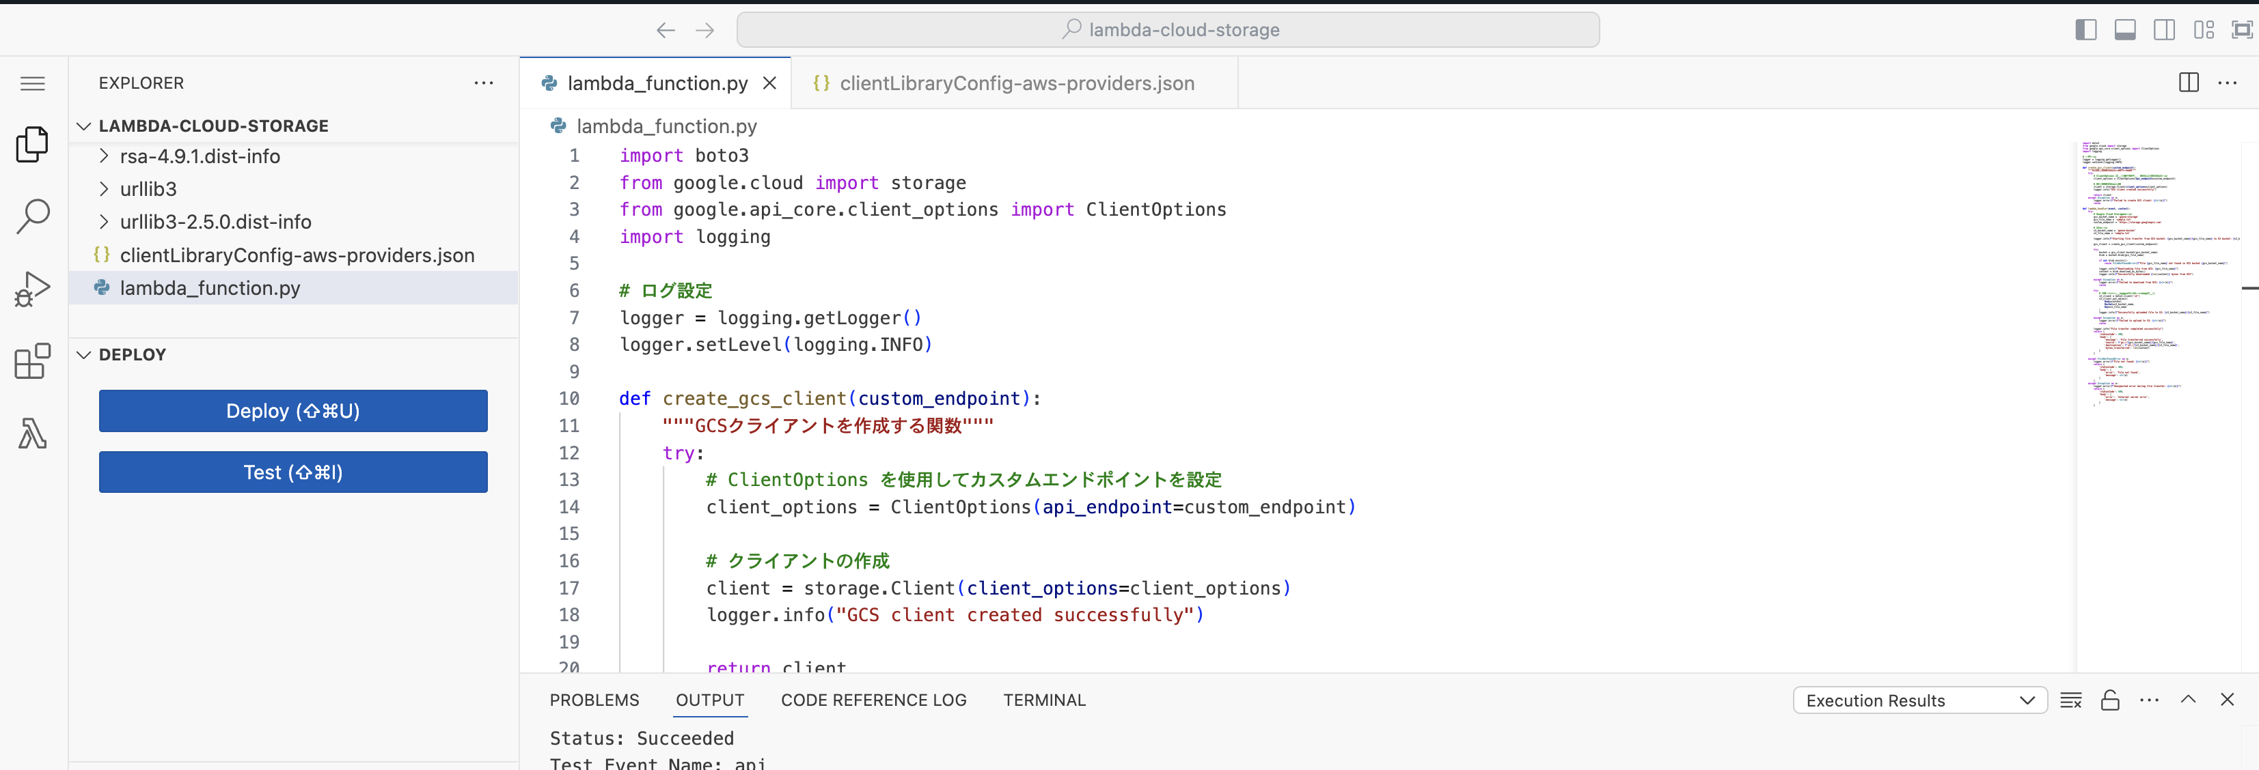Click the hamburger menu icon
Image resolution: width=2259 pixels, height=770 pixels.
[32, 83]
